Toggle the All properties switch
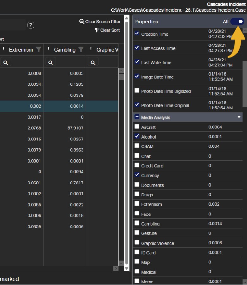This screenshot has width=247, height=285. tap(237, 22)
